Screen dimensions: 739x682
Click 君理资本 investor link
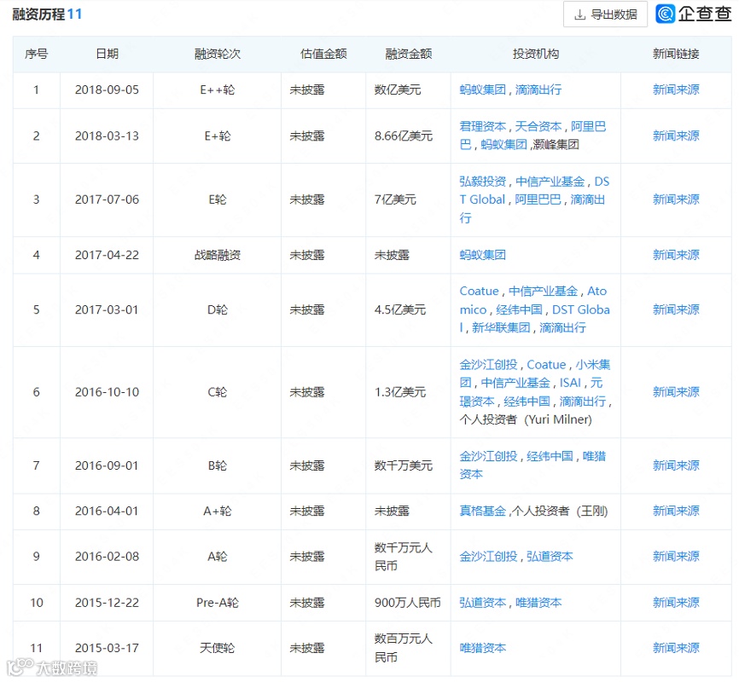[x=483, y=126]
